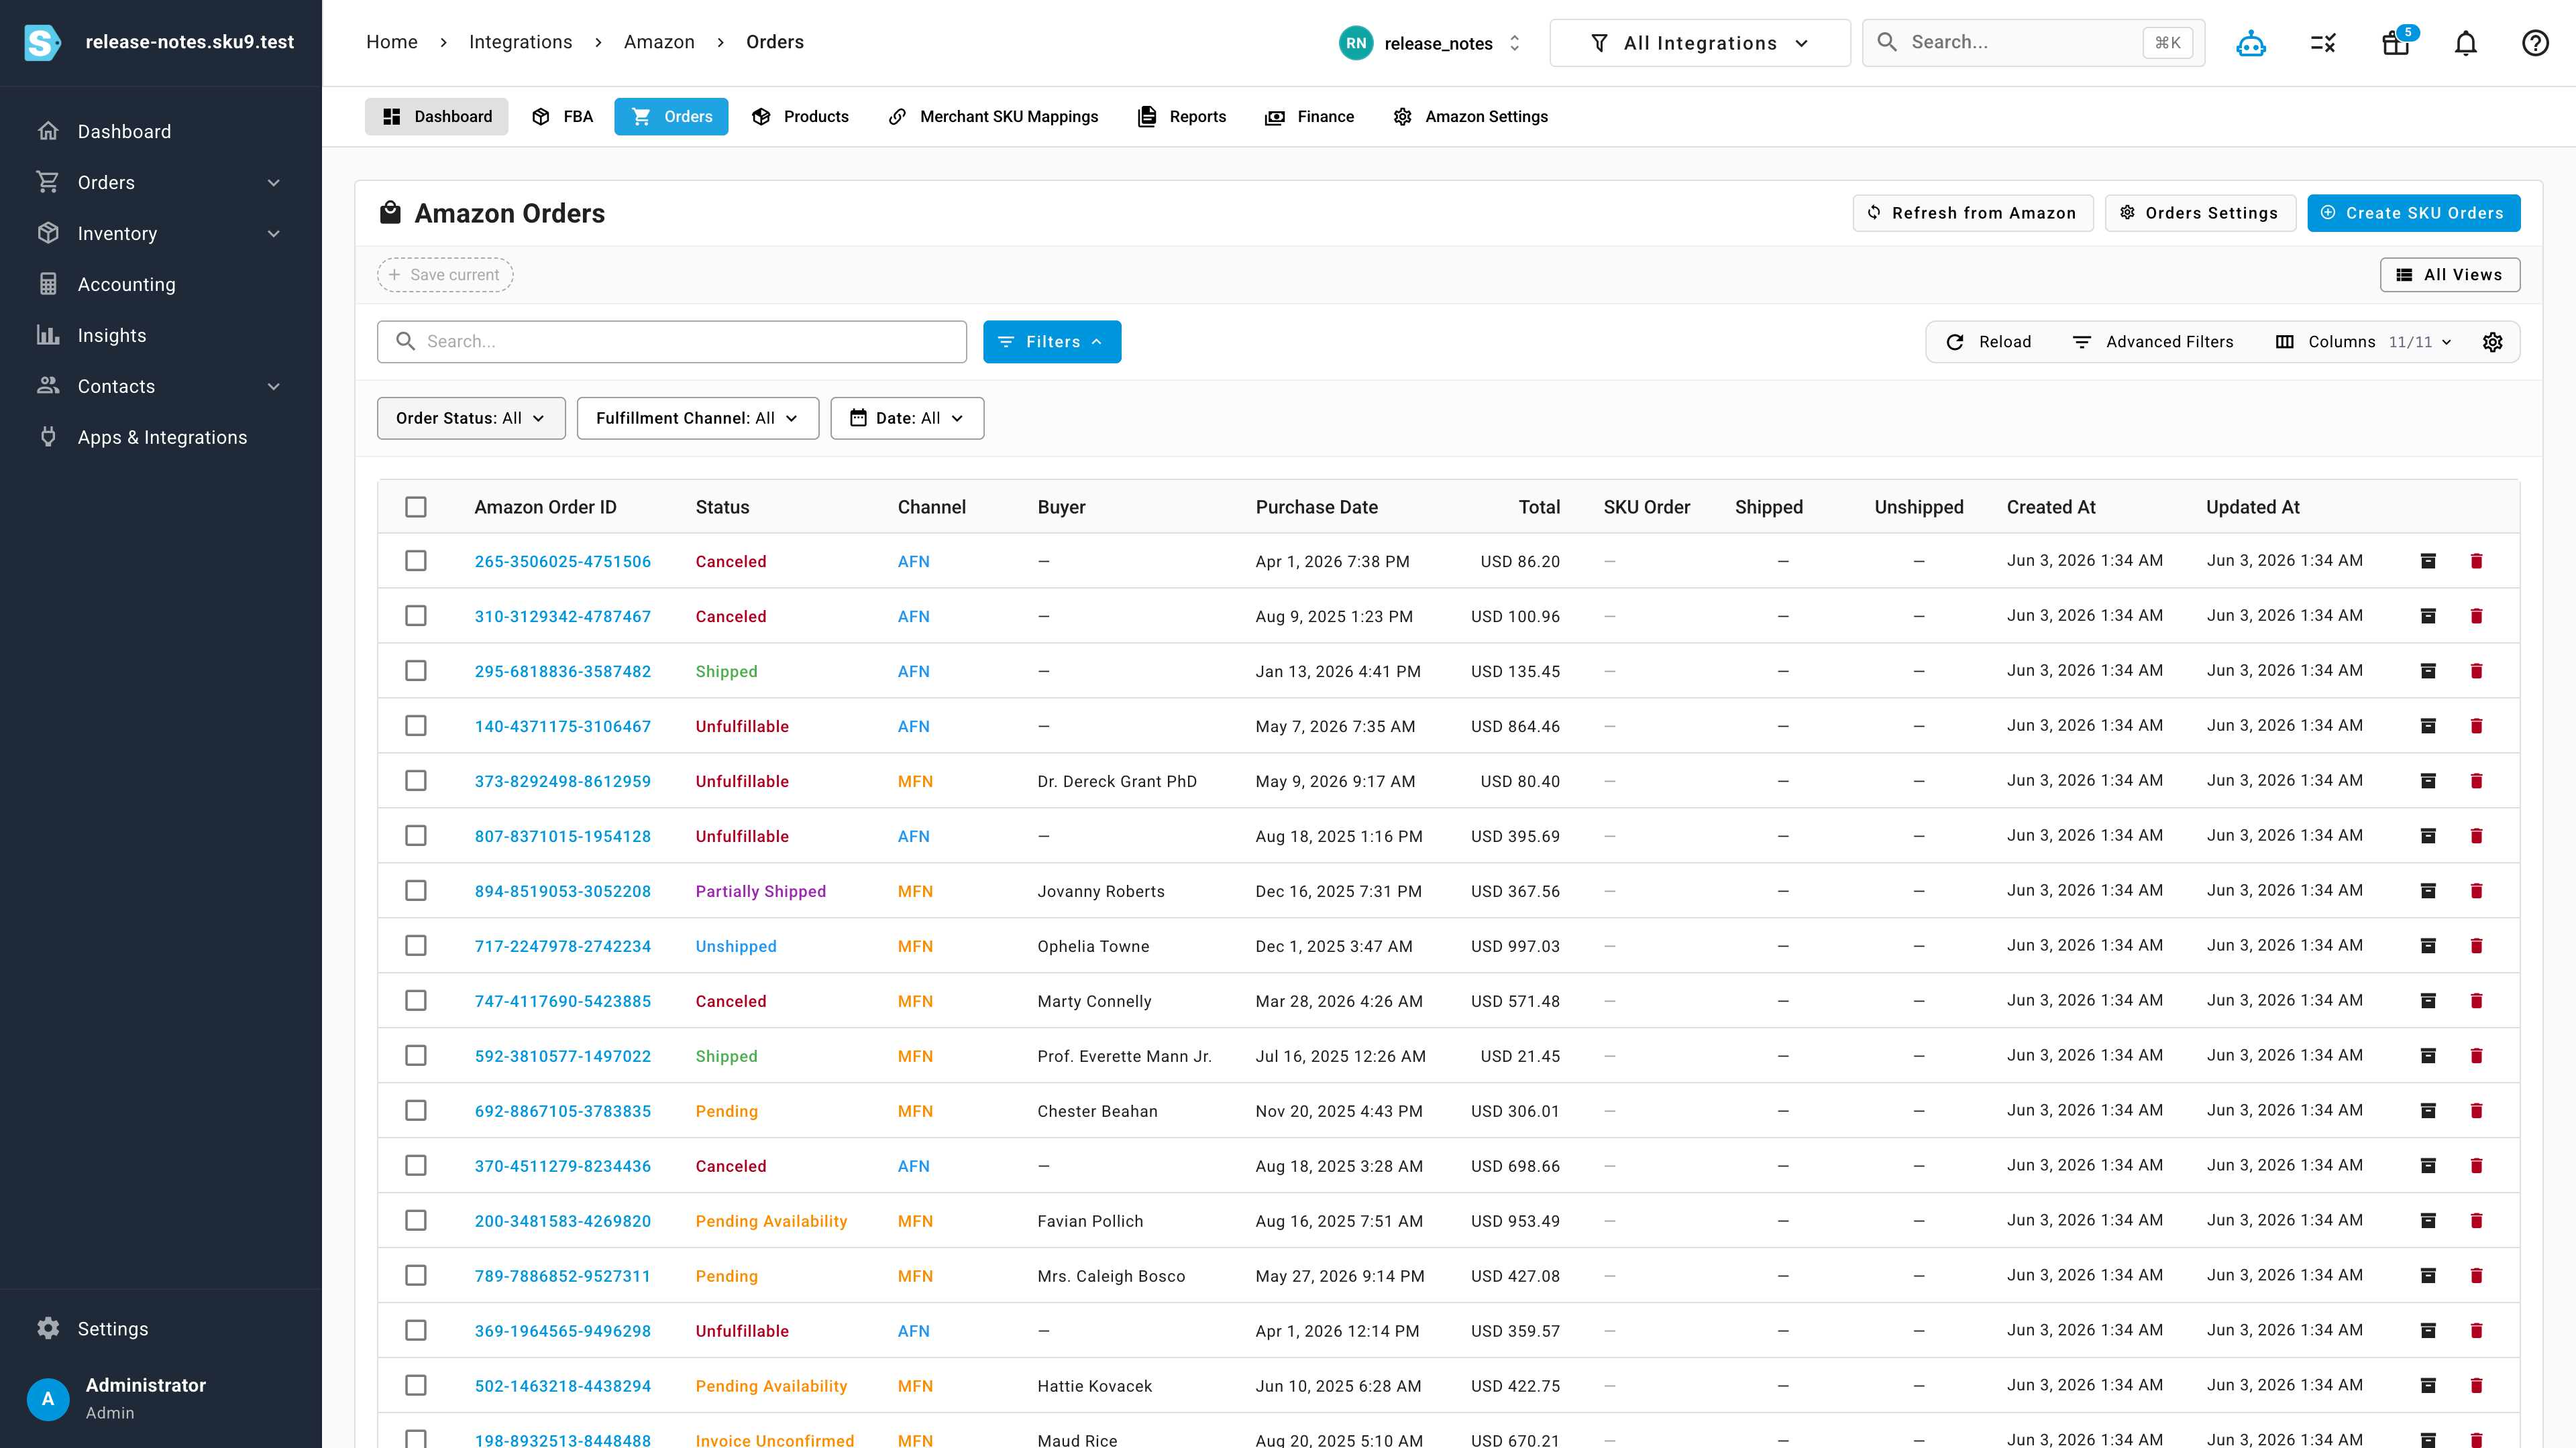Select checkbox for order 502-1463218-4438294
This screenshot has width=2576, height=1448.
(416, 1385)
